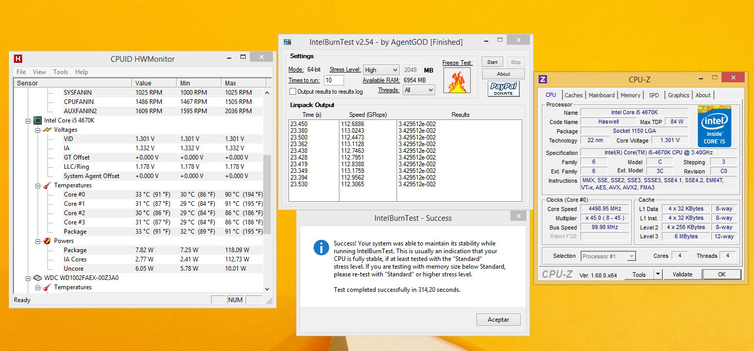
Task: Click the Sensor column header in HWMonitor
Action: [x=73, y=83]
